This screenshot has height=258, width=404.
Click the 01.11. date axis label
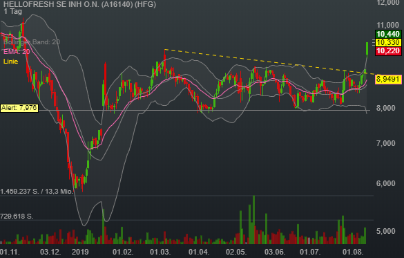click(10, 252)
